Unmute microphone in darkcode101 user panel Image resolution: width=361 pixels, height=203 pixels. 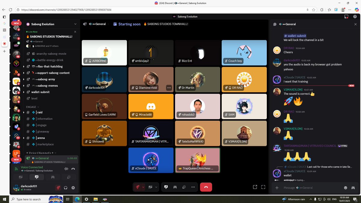(x=58, y=188)
